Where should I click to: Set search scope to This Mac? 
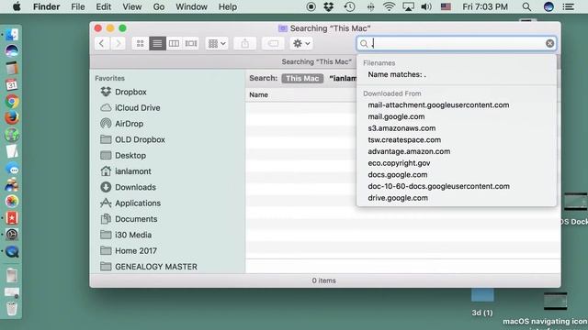coord(302,78)
